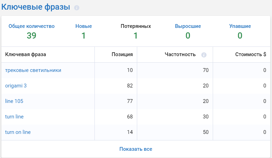This screenshot has width=272, height=158.
Task: Click the Ключевая фраза column header
Action: coord(26,54)
